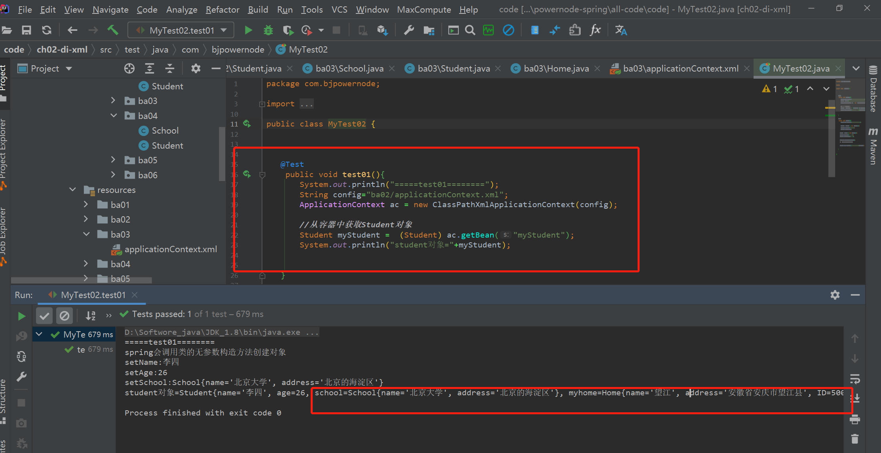881x453 pixels.
Task: Open the Refactor menu
Action: pos(222,9)
